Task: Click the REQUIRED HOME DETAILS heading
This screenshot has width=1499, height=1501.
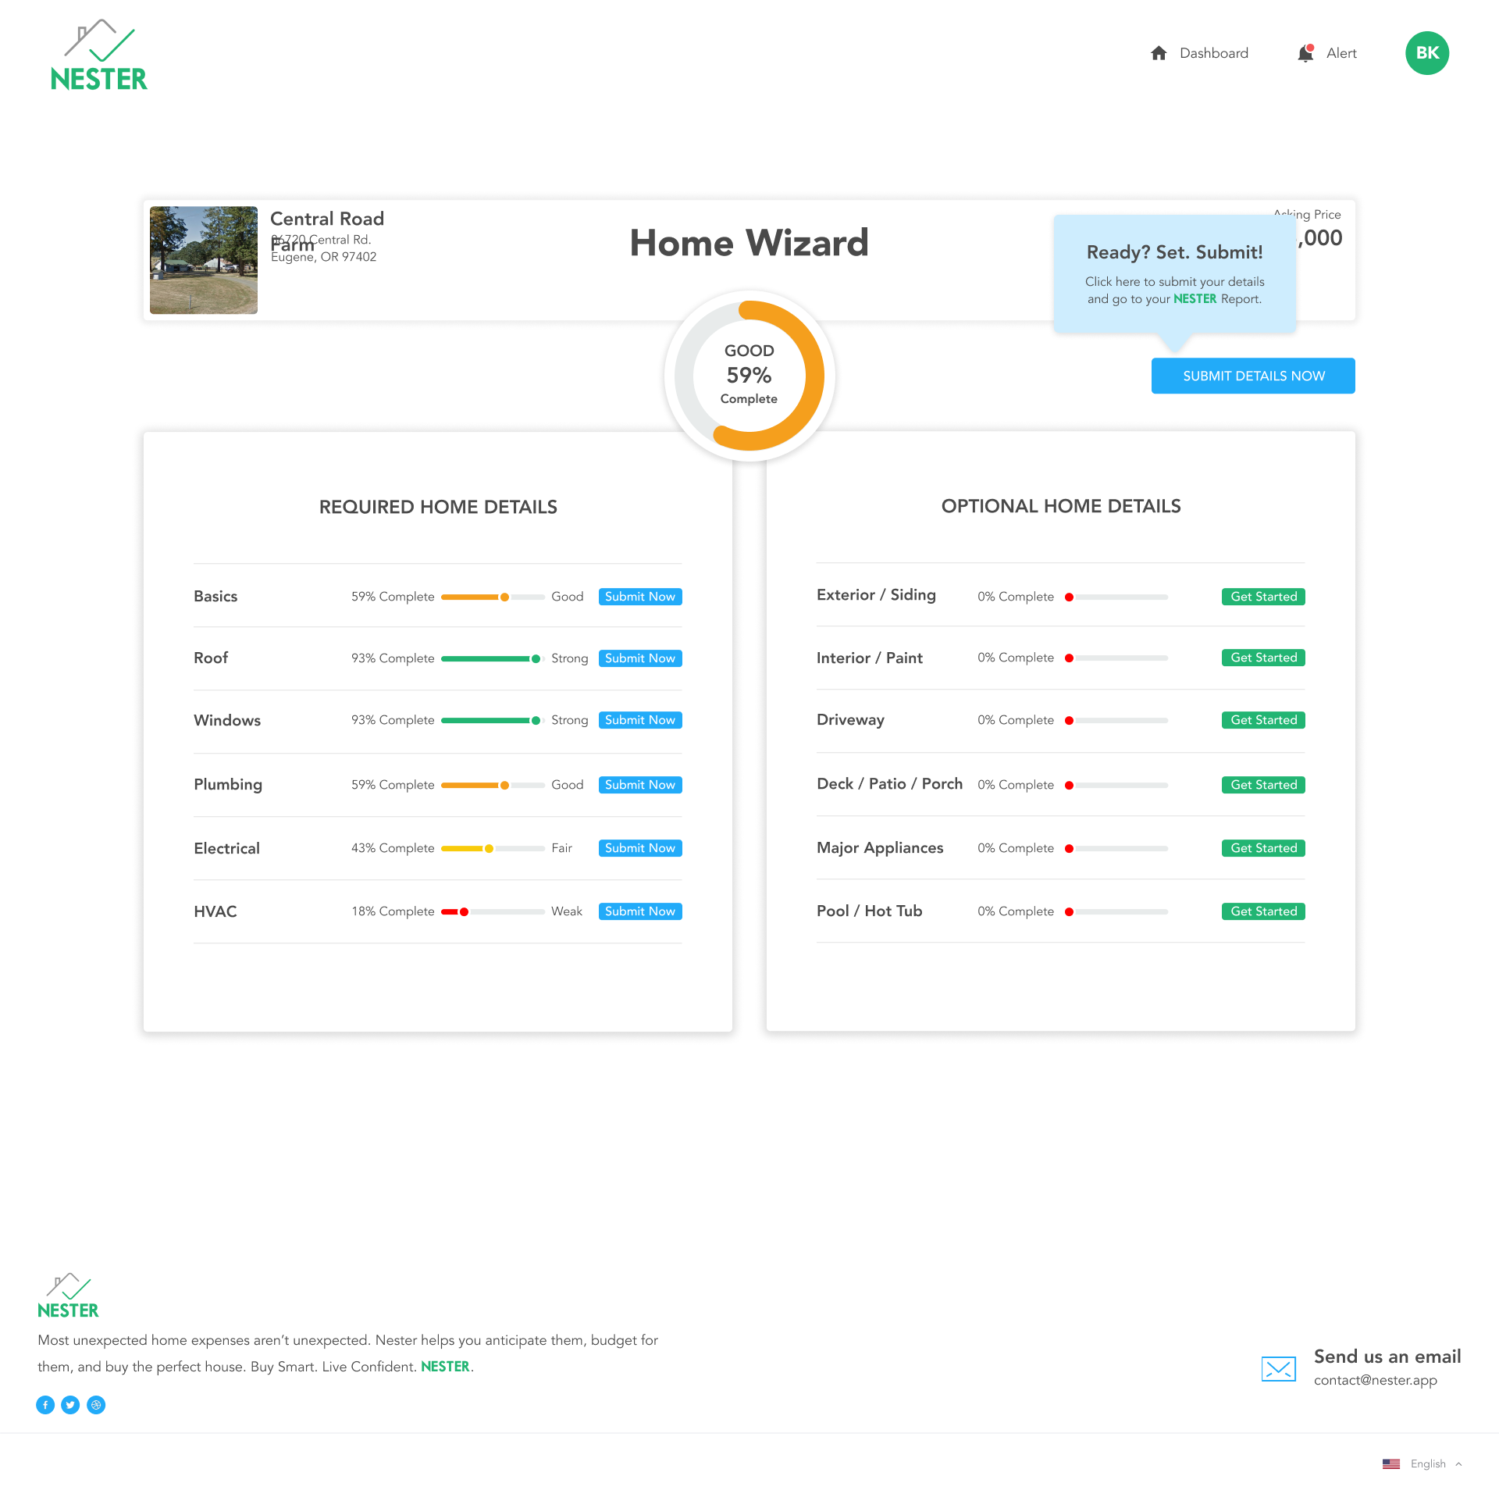Action: [438, 507]
